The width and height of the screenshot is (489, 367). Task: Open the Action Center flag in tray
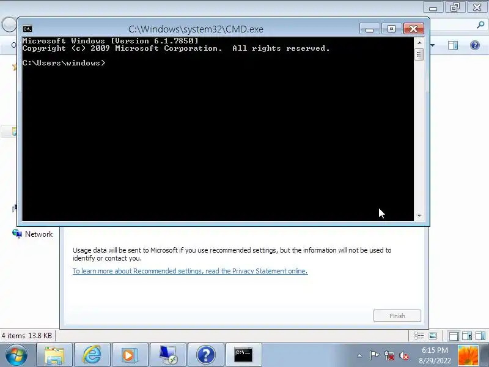374,355
